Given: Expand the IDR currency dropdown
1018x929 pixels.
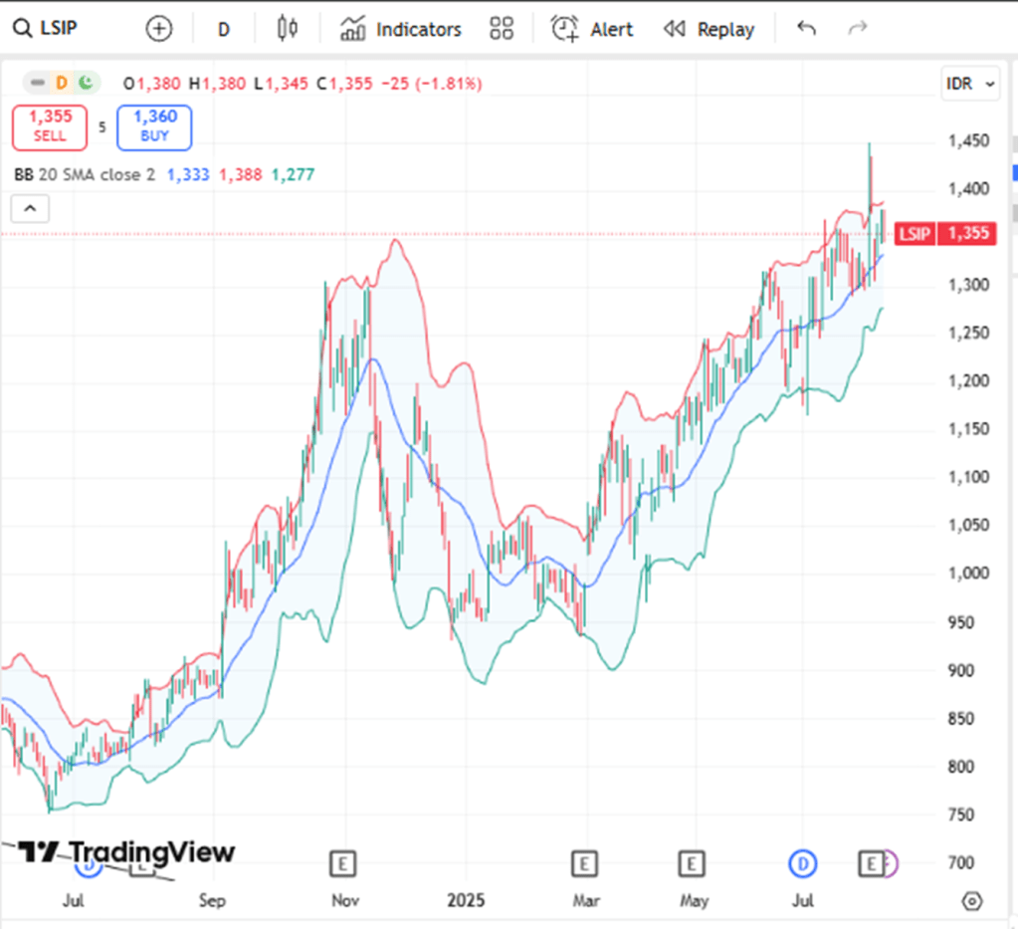Looking at the screenshot, I should [x=969, y=85].
